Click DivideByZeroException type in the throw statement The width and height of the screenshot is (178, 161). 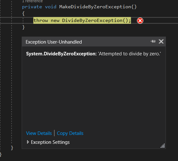[92, 20]
